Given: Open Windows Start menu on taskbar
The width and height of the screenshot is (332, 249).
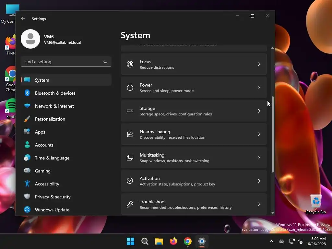Looking at the screenshot, I should click(130, 241).
